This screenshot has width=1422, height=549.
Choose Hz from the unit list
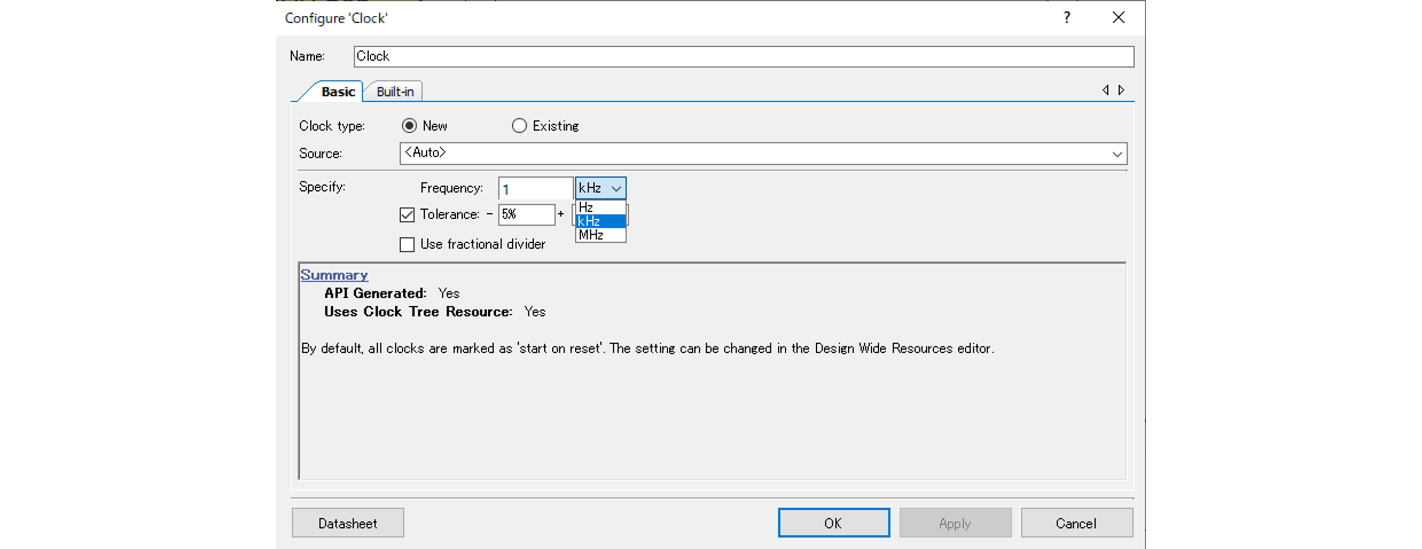click(599, 207)
